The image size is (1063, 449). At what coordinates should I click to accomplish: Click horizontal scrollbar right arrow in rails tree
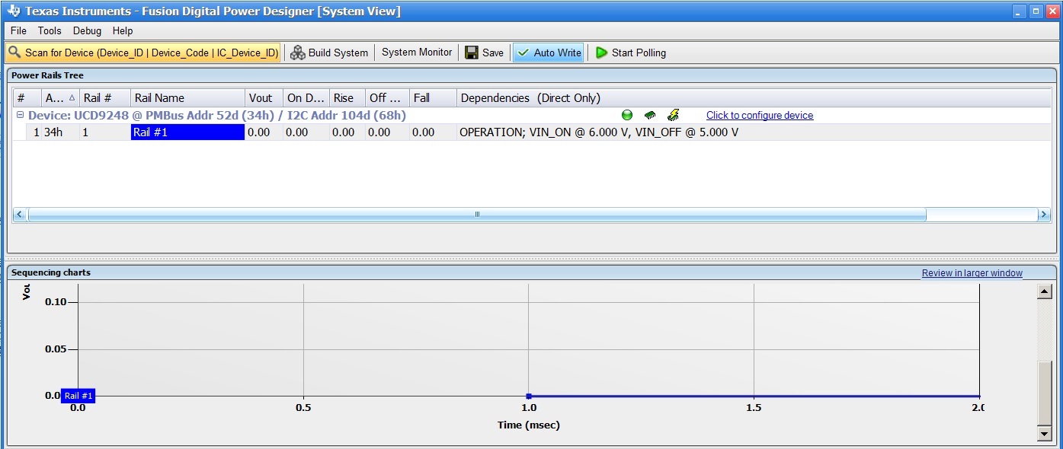1043,215
